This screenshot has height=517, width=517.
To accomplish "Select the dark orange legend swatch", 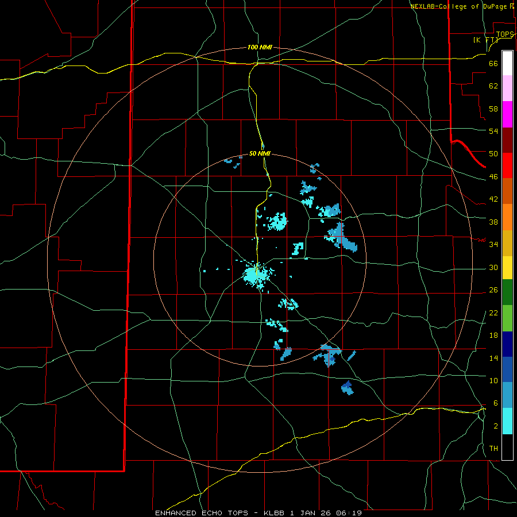I will click(x=507, y=191).
